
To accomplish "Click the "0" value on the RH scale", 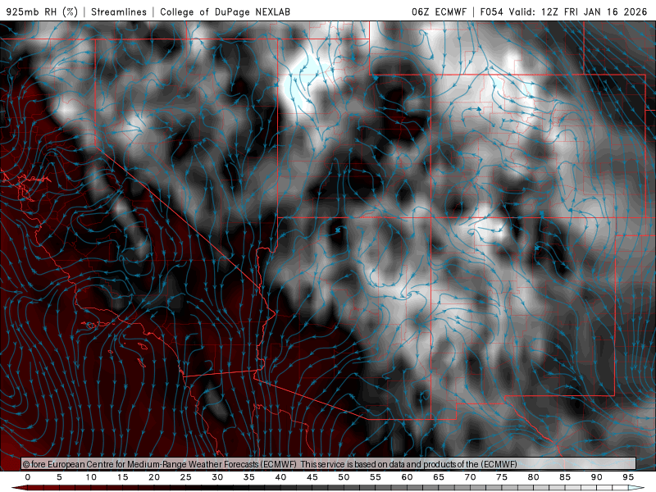I will 28,477.
